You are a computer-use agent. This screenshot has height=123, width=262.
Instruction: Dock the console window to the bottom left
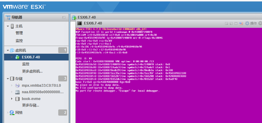click(231, 24)
